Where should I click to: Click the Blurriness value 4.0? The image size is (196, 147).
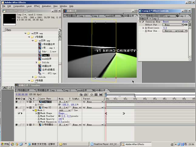(165, 28)
